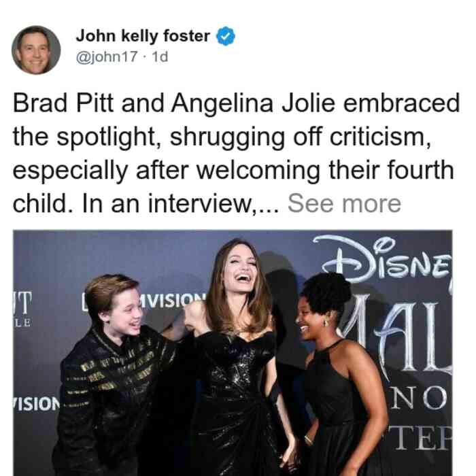Screen dimensions: 476x476
Task: Click the girl in the black halter dress
Action: click(340, 375)
